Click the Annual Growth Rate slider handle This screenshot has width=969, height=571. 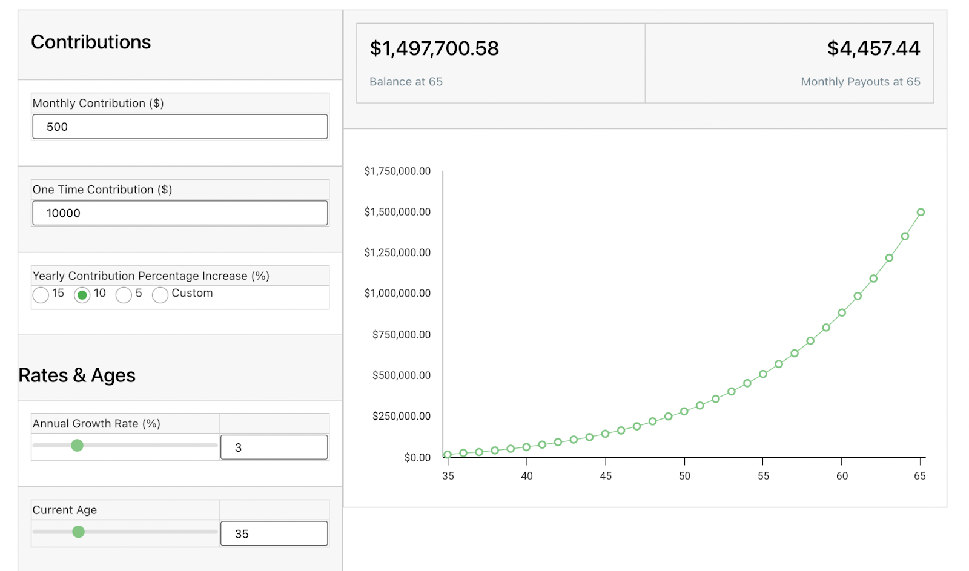pos(77,446)
